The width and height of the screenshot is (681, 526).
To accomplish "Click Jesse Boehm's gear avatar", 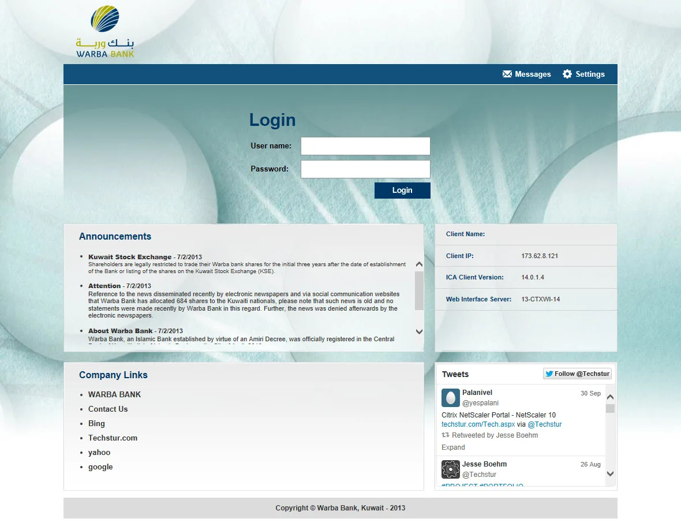I will click(450, 469).
